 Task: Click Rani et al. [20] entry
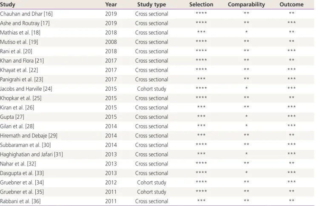tap(16, 51)
